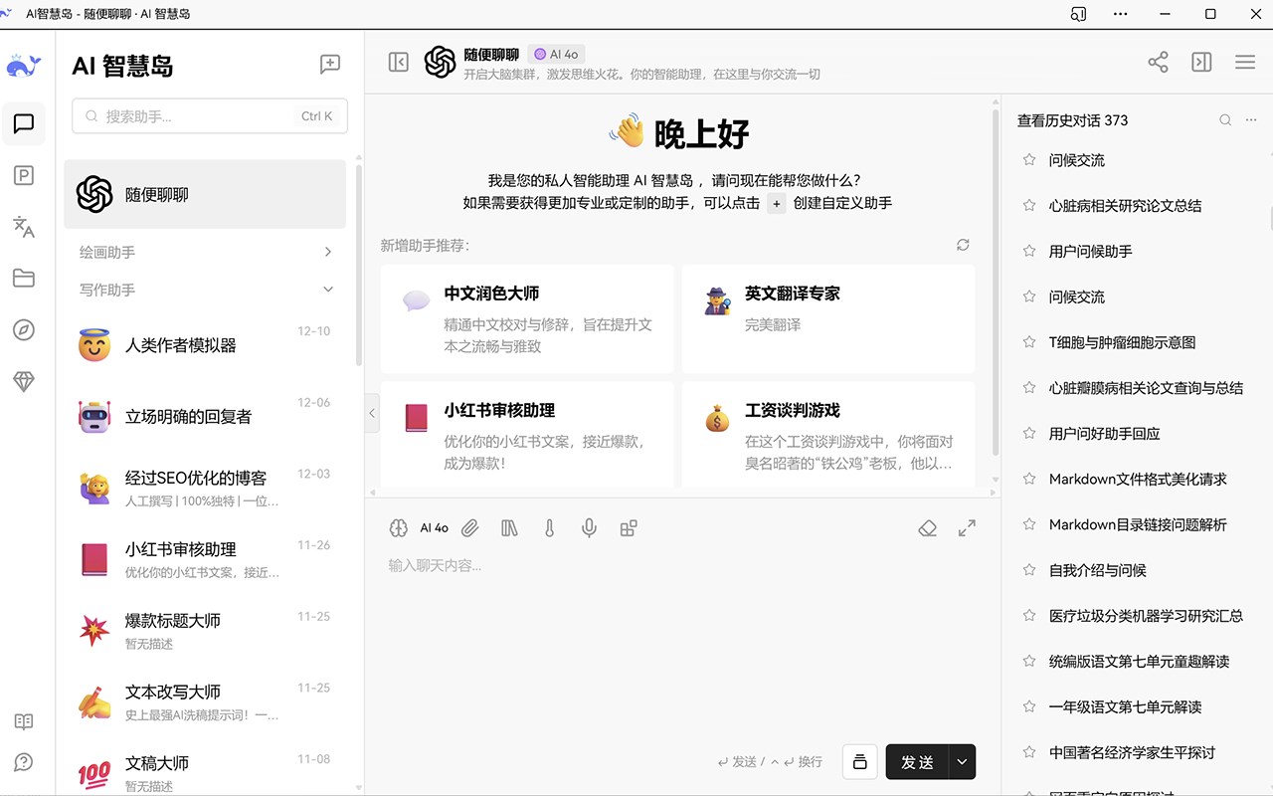The image size is (1273, 796).
Task: Open the 人类作者模拟器 assistant
Action: [205, 345]
